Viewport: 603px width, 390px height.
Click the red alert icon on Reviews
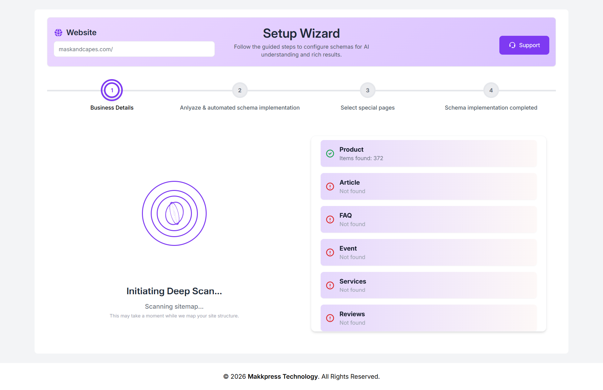coord(330,318)
